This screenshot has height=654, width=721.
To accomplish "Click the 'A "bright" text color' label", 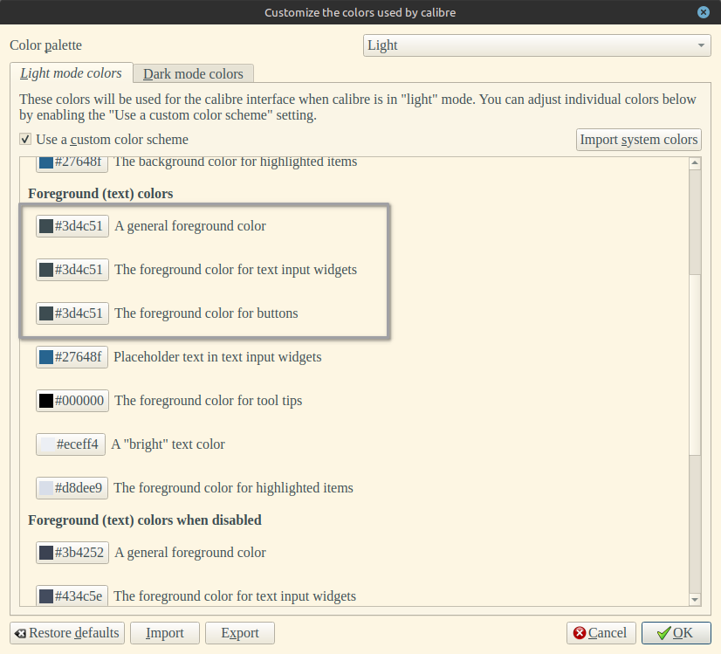I will point(168,444).
